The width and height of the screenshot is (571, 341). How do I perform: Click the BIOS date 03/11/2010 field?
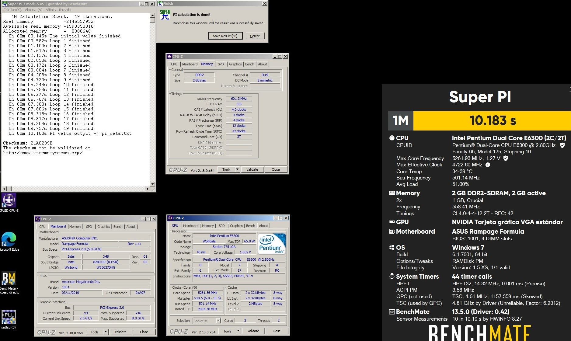pos(82,293)
